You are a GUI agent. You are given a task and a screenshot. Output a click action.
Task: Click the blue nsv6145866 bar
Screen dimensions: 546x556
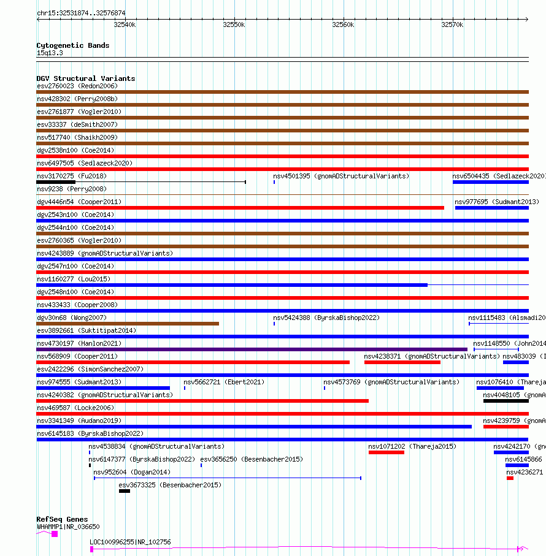(517, 465)
